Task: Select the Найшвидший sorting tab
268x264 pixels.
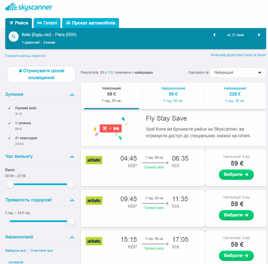Action: [x=235, y=95]
